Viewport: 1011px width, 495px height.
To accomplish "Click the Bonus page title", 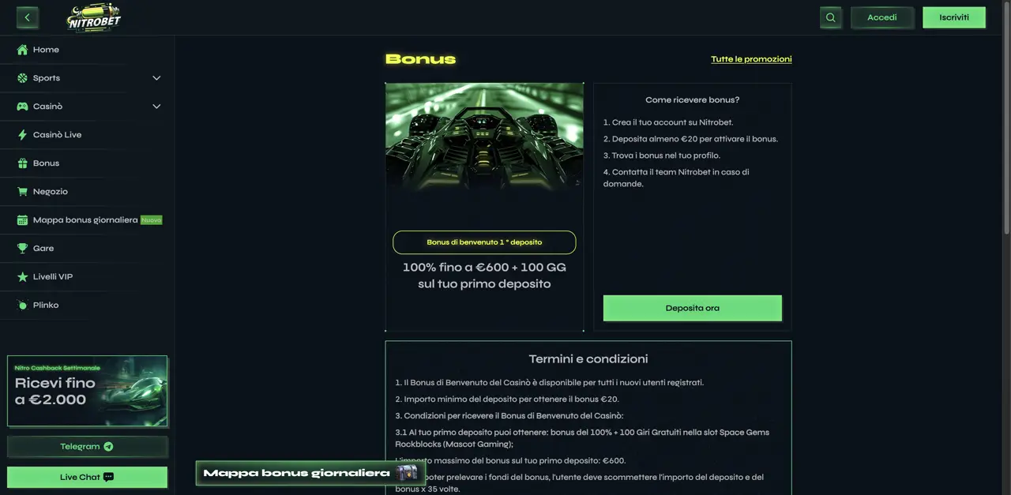I will [420, 59].
